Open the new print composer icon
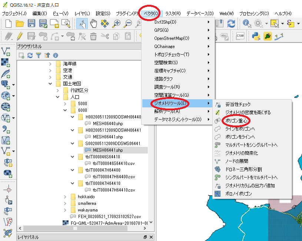The image size is (302, 241). 54,24
